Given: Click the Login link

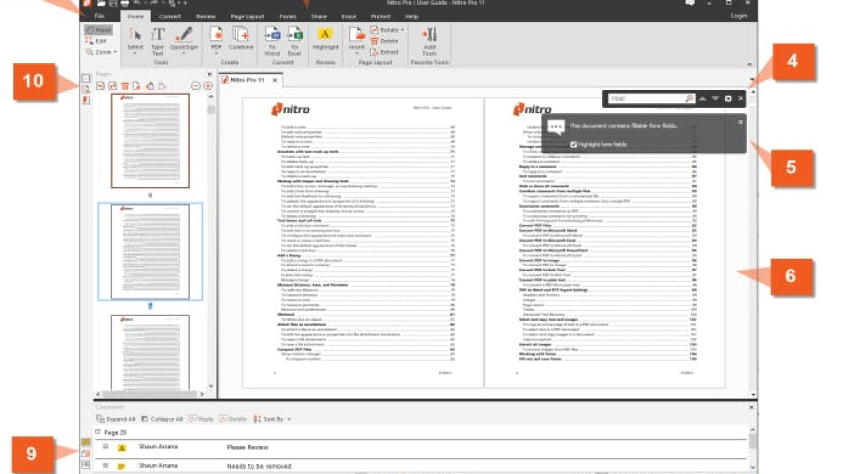Looking at the screenshot, I should [738, 15].
